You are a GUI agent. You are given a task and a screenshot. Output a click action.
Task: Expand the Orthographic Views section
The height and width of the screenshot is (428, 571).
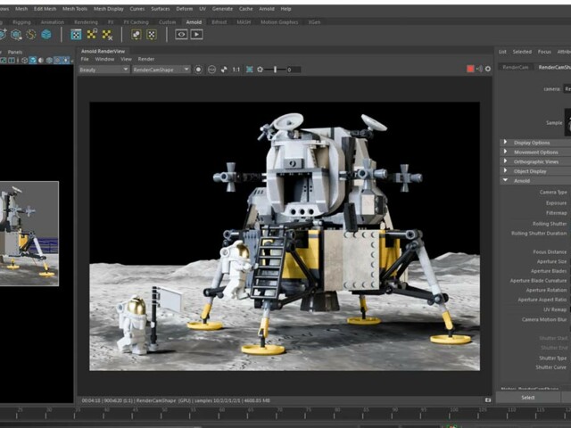click(x=535, y=161)
